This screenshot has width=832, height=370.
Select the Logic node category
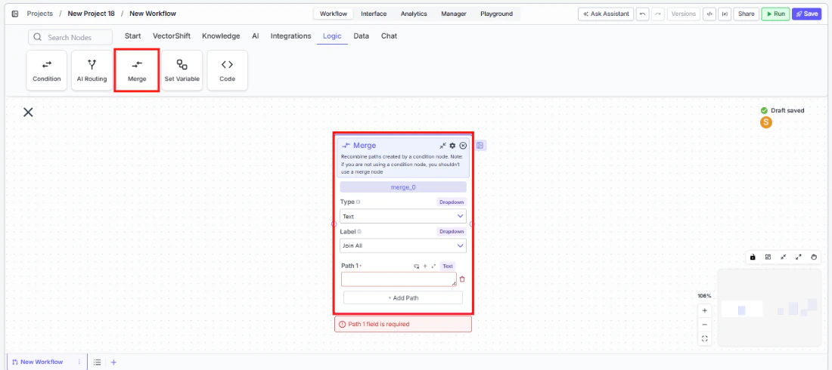tap(332, 36)
